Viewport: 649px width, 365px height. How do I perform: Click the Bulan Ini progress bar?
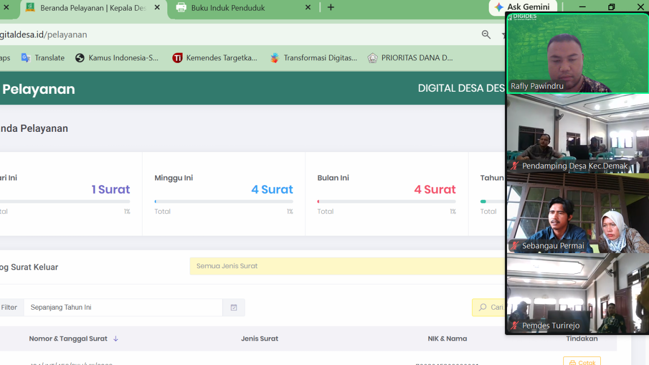(386, 201)
